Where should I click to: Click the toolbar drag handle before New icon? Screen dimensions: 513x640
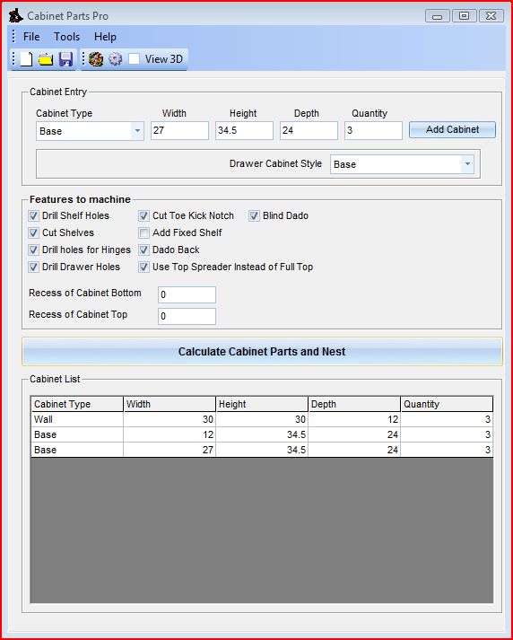13,59
